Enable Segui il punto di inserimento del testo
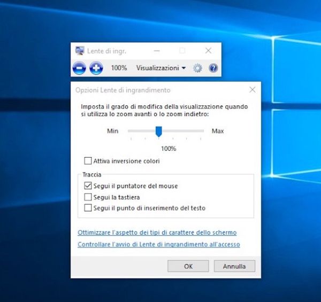The height and width of the screenshot is (302, 321). [88, 208]
